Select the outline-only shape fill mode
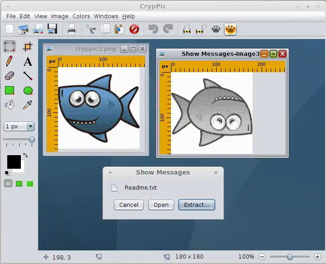Image resolution: width=326 pixels, height=264 pixels. [8, 184]
